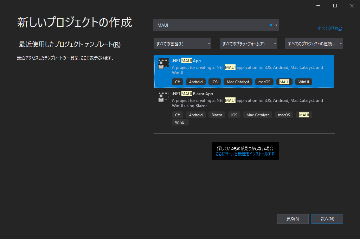The image size is (360, 239).
Task: Open the すべての言語 dropdown
Action: (x=182, y=44)
